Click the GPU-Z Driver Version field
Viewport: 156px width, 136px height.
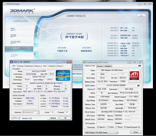[118, 112]
